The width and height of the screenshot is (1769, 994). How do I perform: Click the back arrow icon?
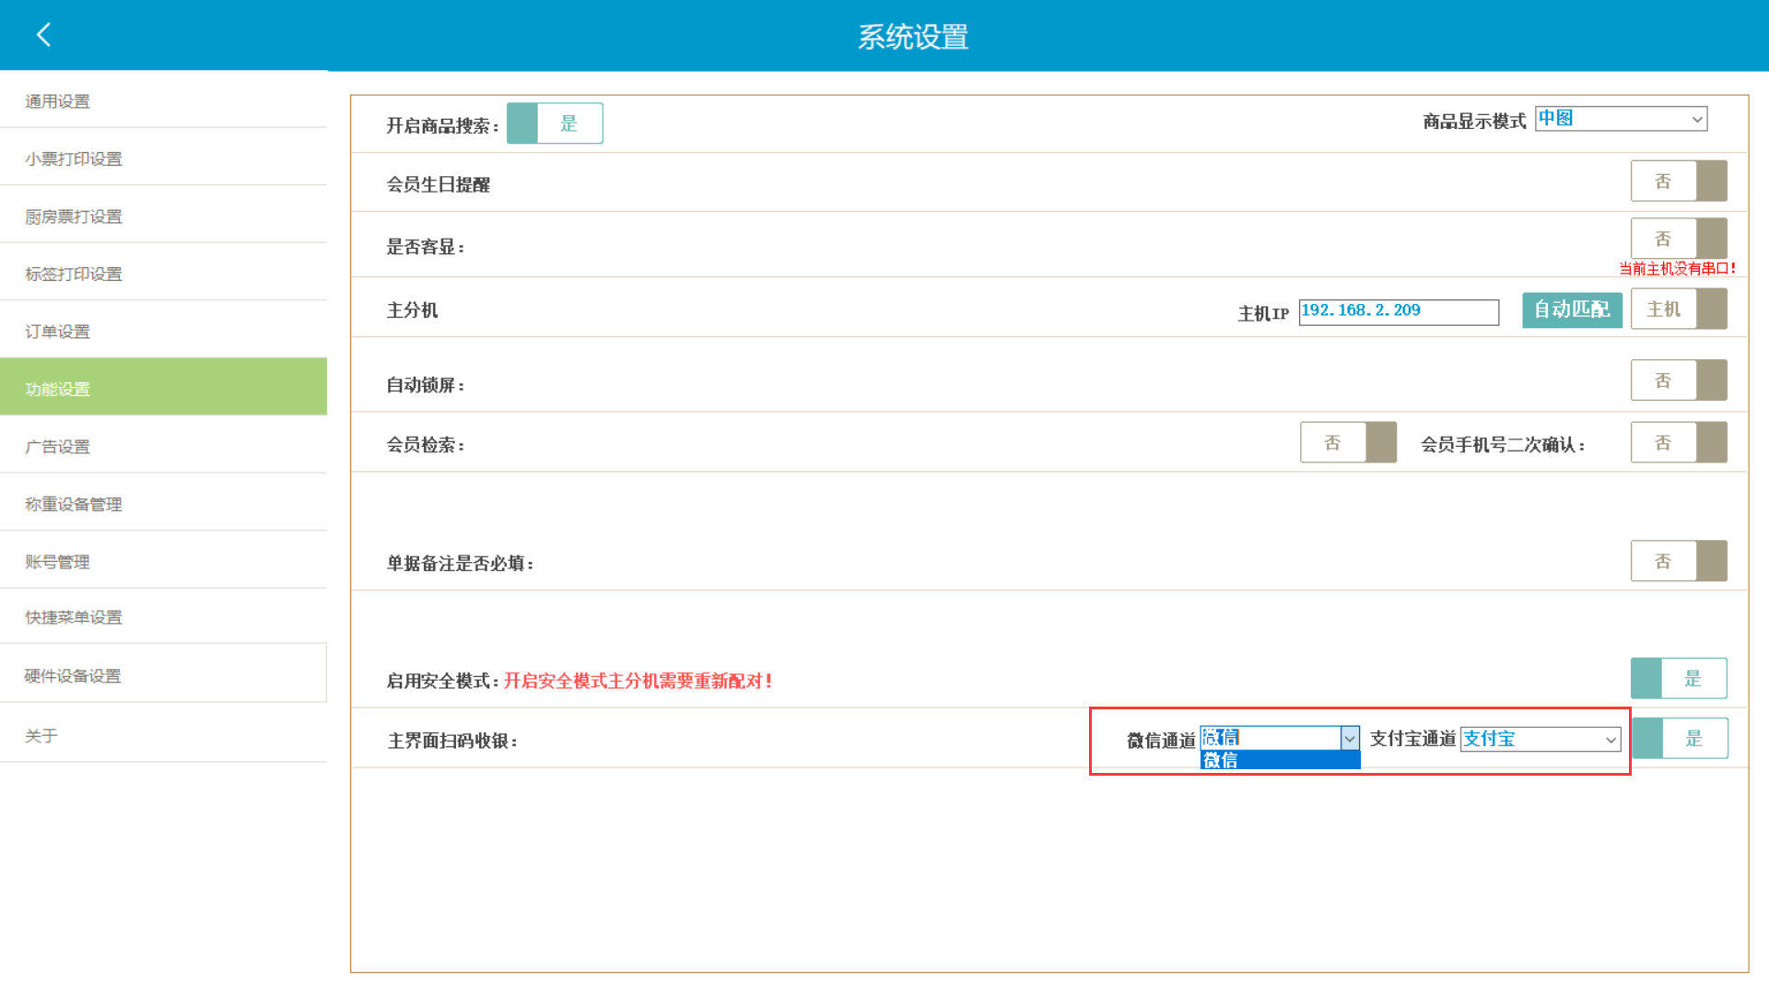tap(43, 35)
